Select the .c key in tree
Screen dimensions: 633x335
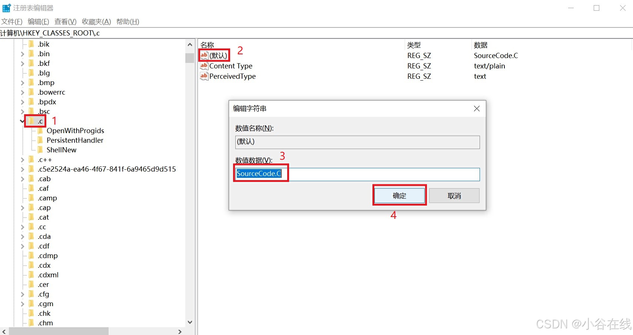coord(40,121)
